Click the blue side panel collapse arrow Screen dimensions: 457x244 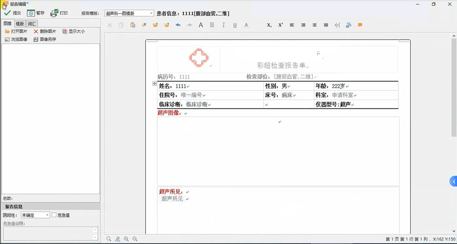click(453, 182)
